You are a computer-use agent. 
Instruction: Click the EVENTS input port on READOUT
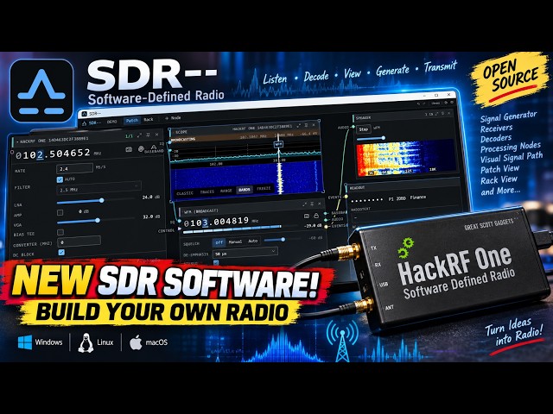(346, 197)
